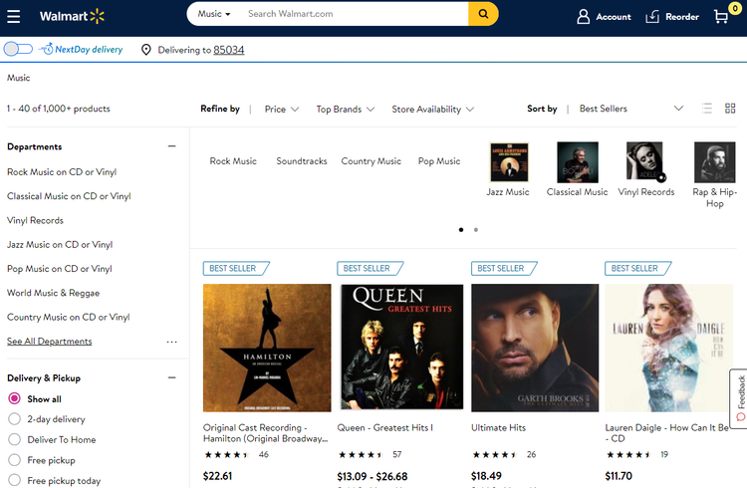747x488 pixels.
Task: Choose Deliver To Home option
Action: (15, 439)
